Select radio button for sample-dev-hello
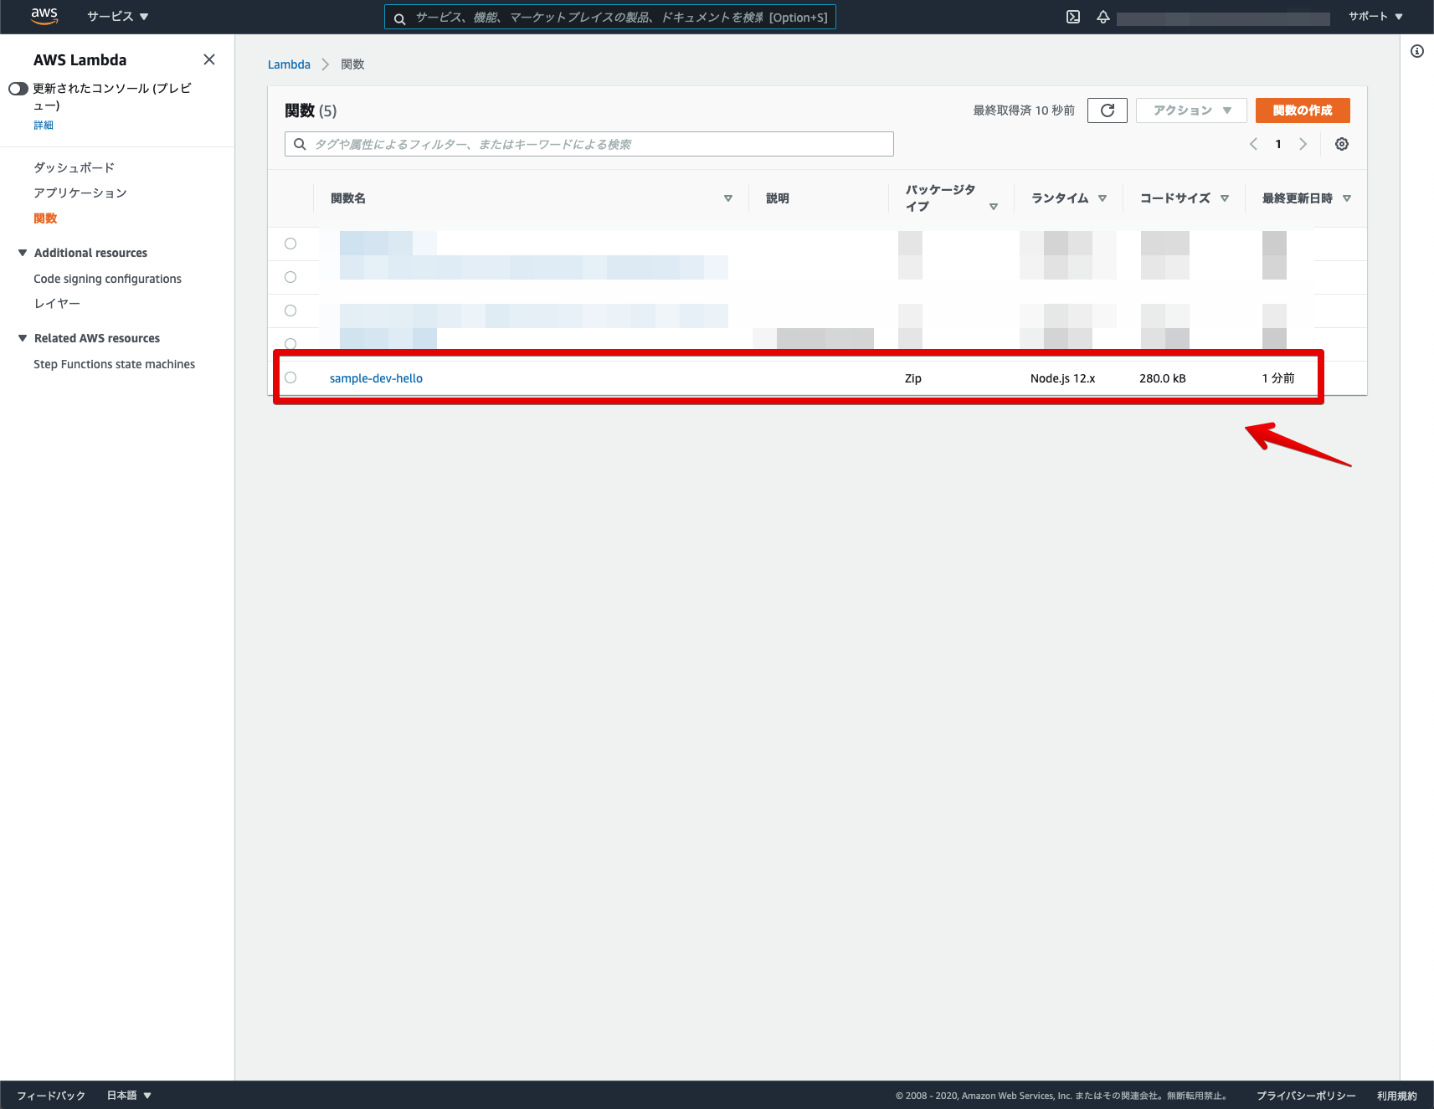Viewport: 1434px width, 1109px height. tap(290, 377)
